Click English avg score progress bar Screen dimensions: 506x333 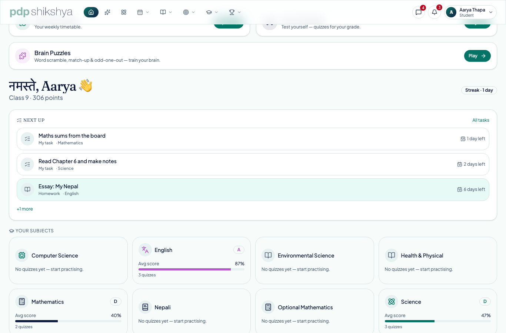[192, 269]
